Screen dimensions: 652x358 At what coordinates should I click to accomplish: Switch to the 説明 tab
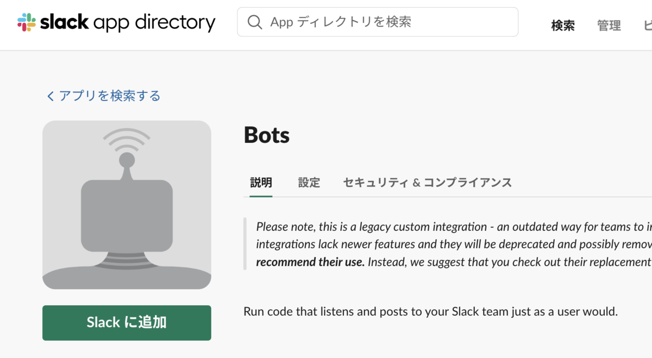(x=261, y=183)
